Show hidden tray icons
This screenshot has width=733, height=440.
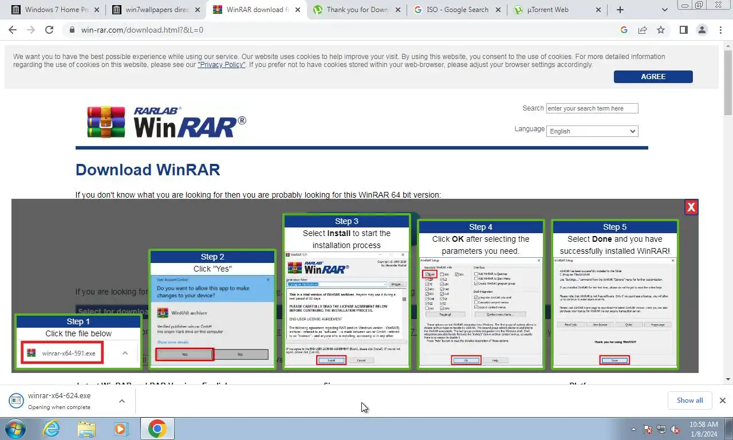coord(634,429)
